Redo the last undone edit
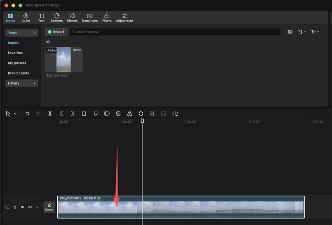Viewport: 332px width, 225px height. [x=38, y=114]
